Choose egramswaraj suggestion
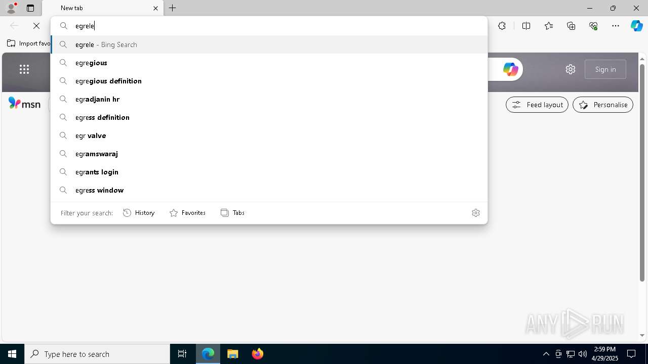This screenshot has height=364, width=648. 269,154
